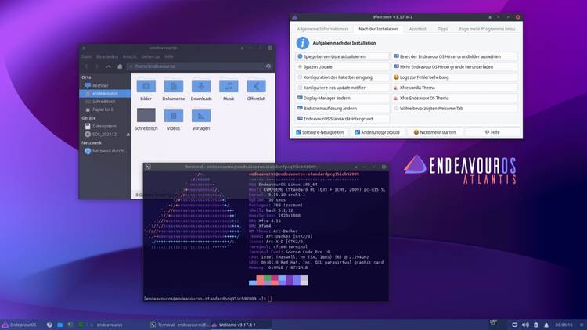Switch to Nach der Installation tab
Viewport: 587px width, 330px height.
(378, 29)
